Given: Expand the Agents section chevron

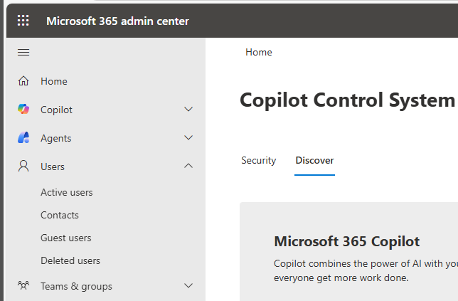Looking at the screenshot, I should pos(188,138).
